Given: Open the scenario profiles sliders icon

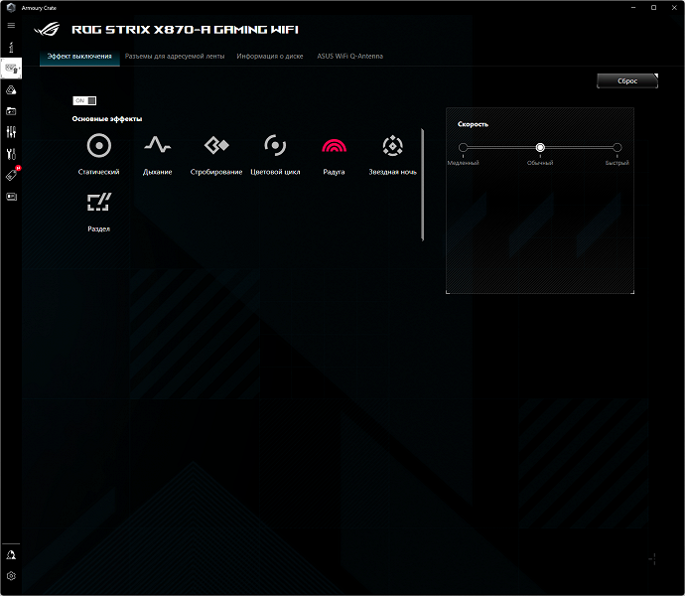Looking at the screenshot, I should tap(11, 132).
